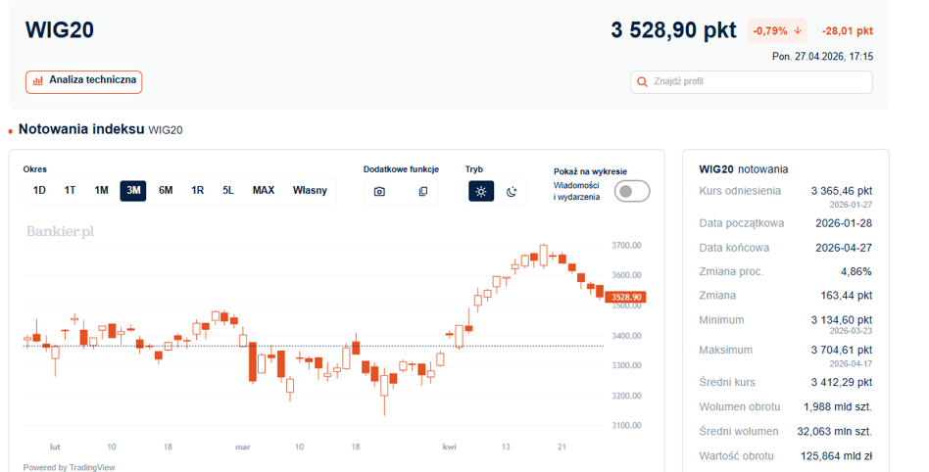Click Wartość obrotu value 125,864 mld zł

pos(836,456)
